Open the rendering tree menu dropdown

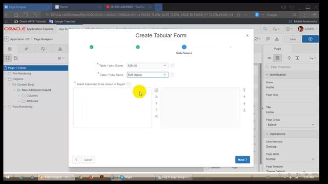[x=61, y=58]
